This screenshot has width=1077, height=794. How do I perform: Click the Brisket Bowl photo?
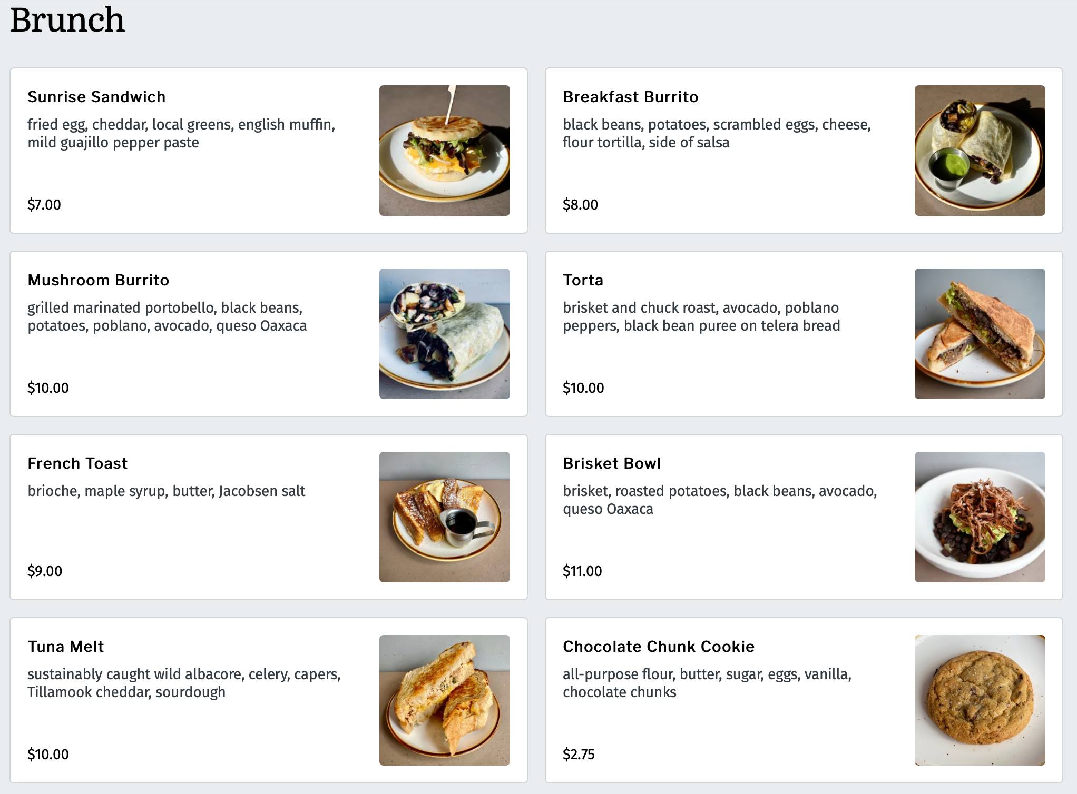(x=980, y=517)
